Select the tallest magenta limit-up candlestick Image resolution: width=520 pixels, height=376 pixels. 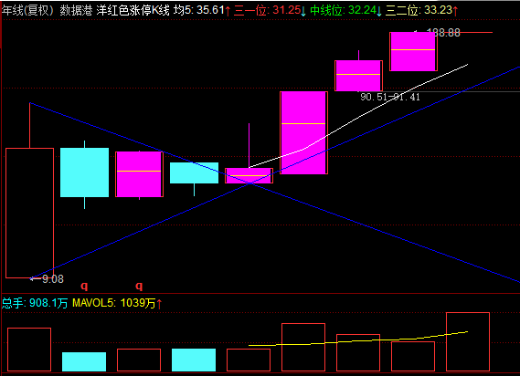[303, 133]
